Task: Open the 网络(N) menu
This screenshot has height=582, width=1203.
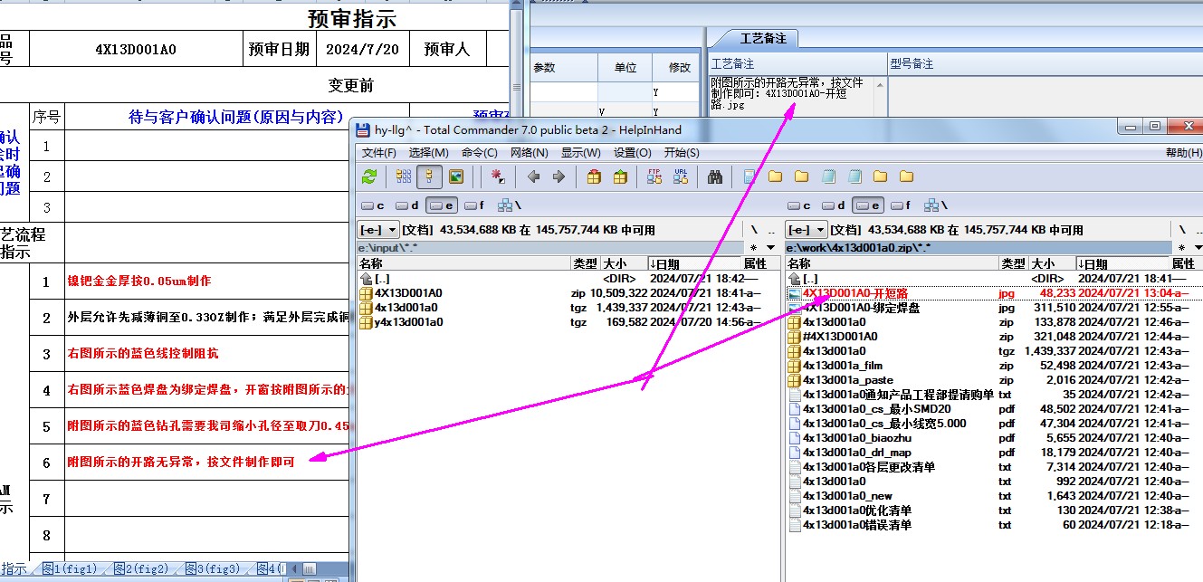Action: tap(530, 152)
